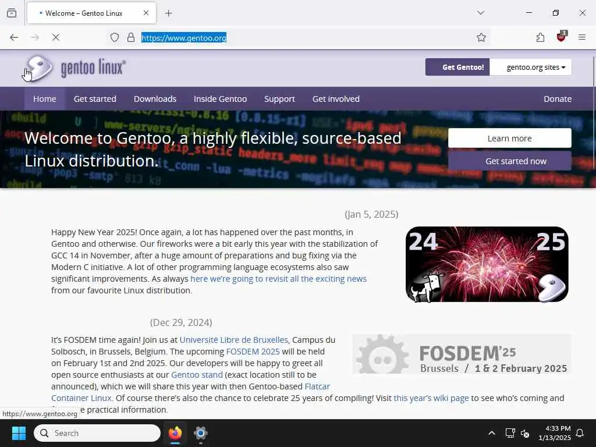Click the date (Dec 29, 2024)
Image resolution: width=596 pixels, height=447 pixels.
point(181,322)
